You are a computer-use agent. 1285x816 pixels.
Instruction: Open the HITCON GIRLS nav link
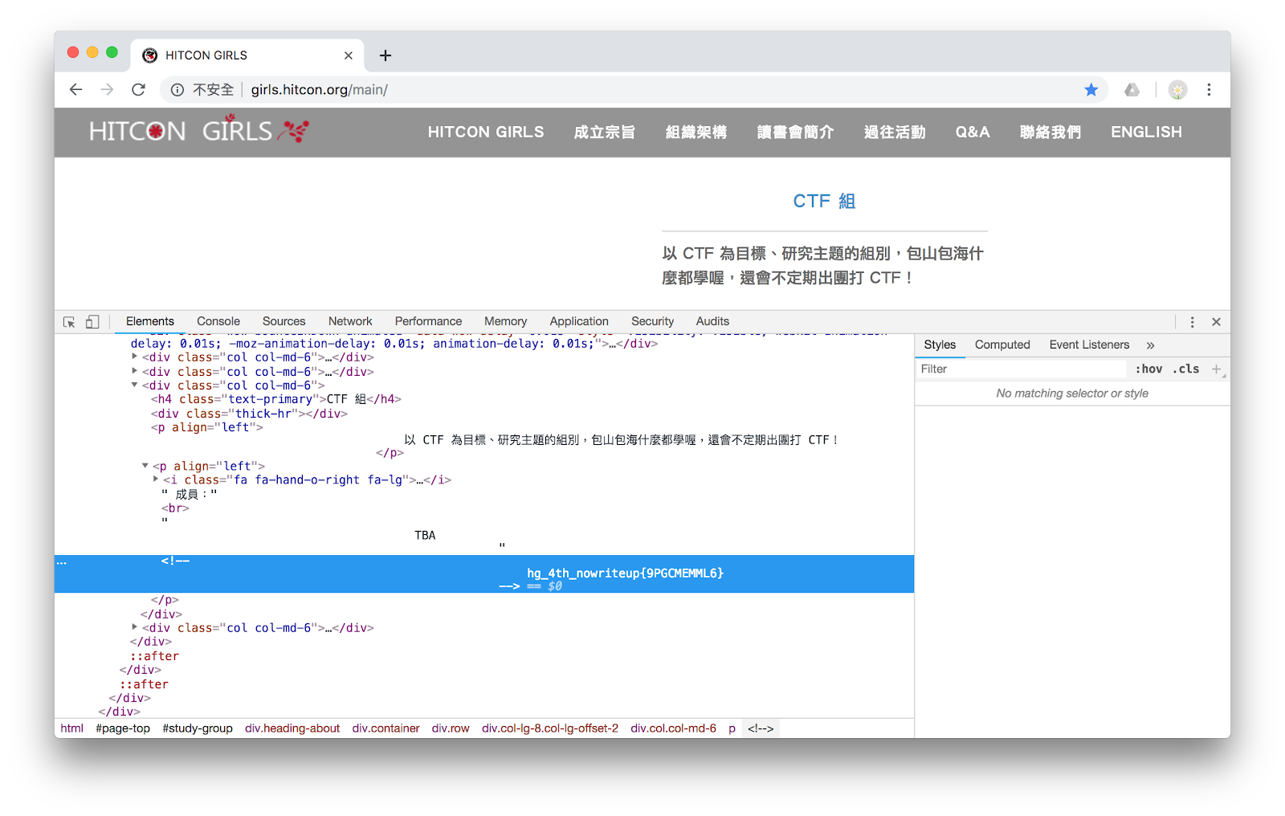click(x=486, y=132)
